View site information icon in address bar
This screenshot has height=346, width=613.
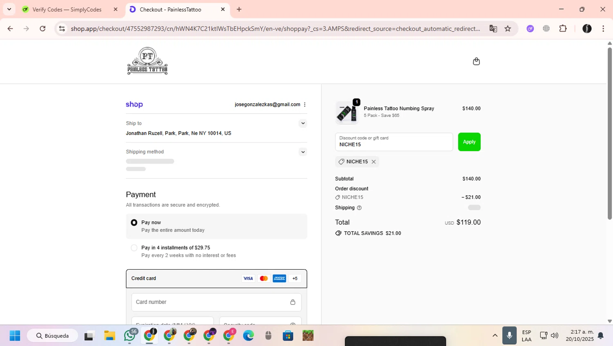(x=62, y=29)
